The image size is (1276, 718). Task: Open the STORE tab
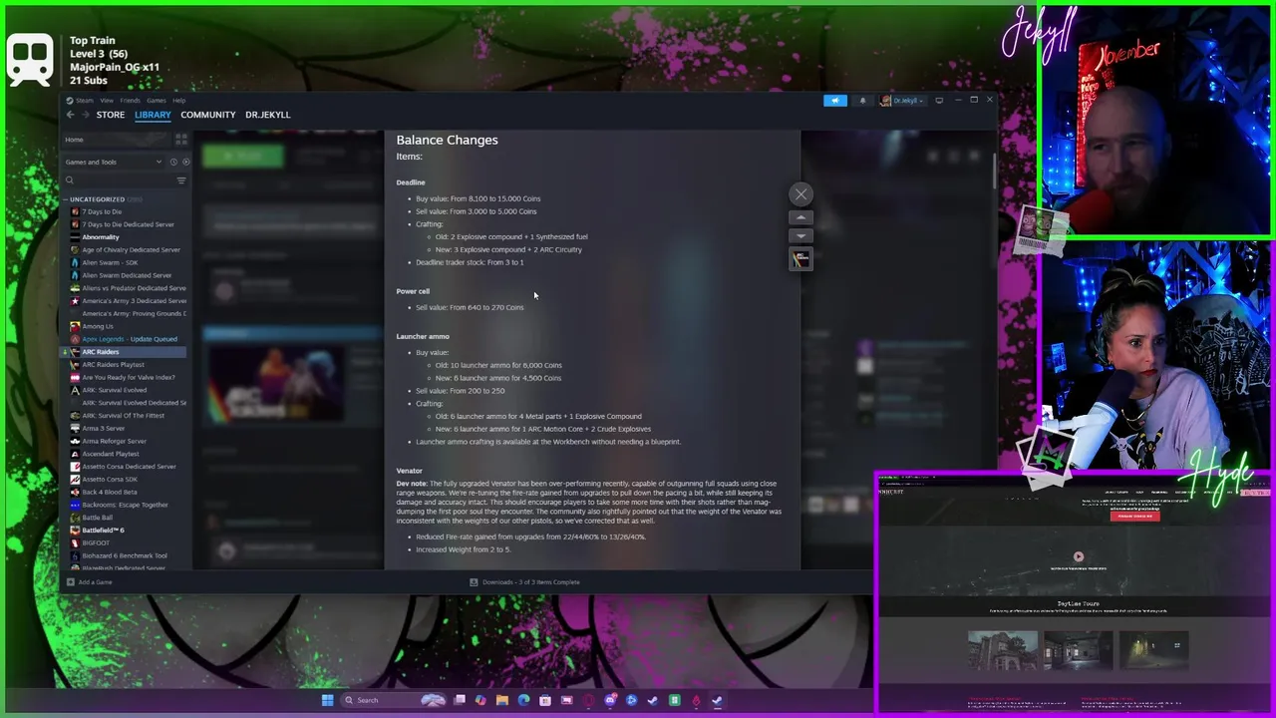point(111,115)
